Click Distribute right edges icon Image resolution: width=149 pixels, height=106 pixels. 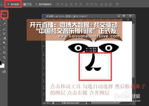(110, 4)
